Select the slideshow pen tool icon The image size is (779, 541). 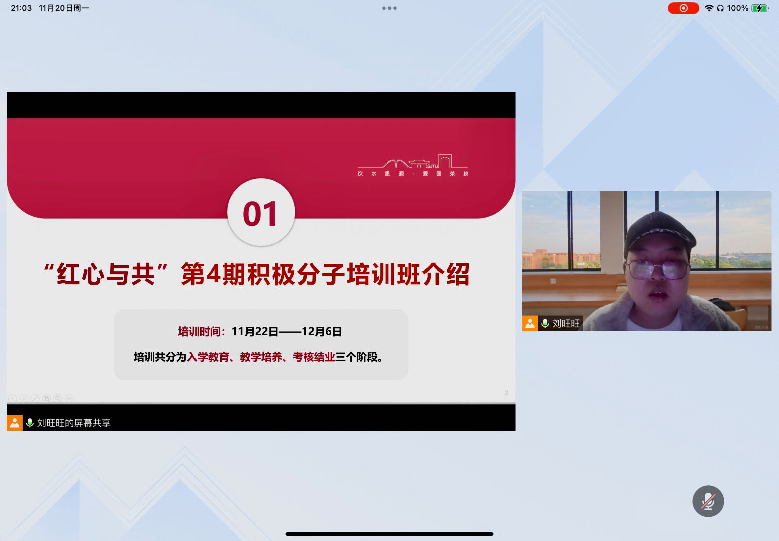[35, 399]
